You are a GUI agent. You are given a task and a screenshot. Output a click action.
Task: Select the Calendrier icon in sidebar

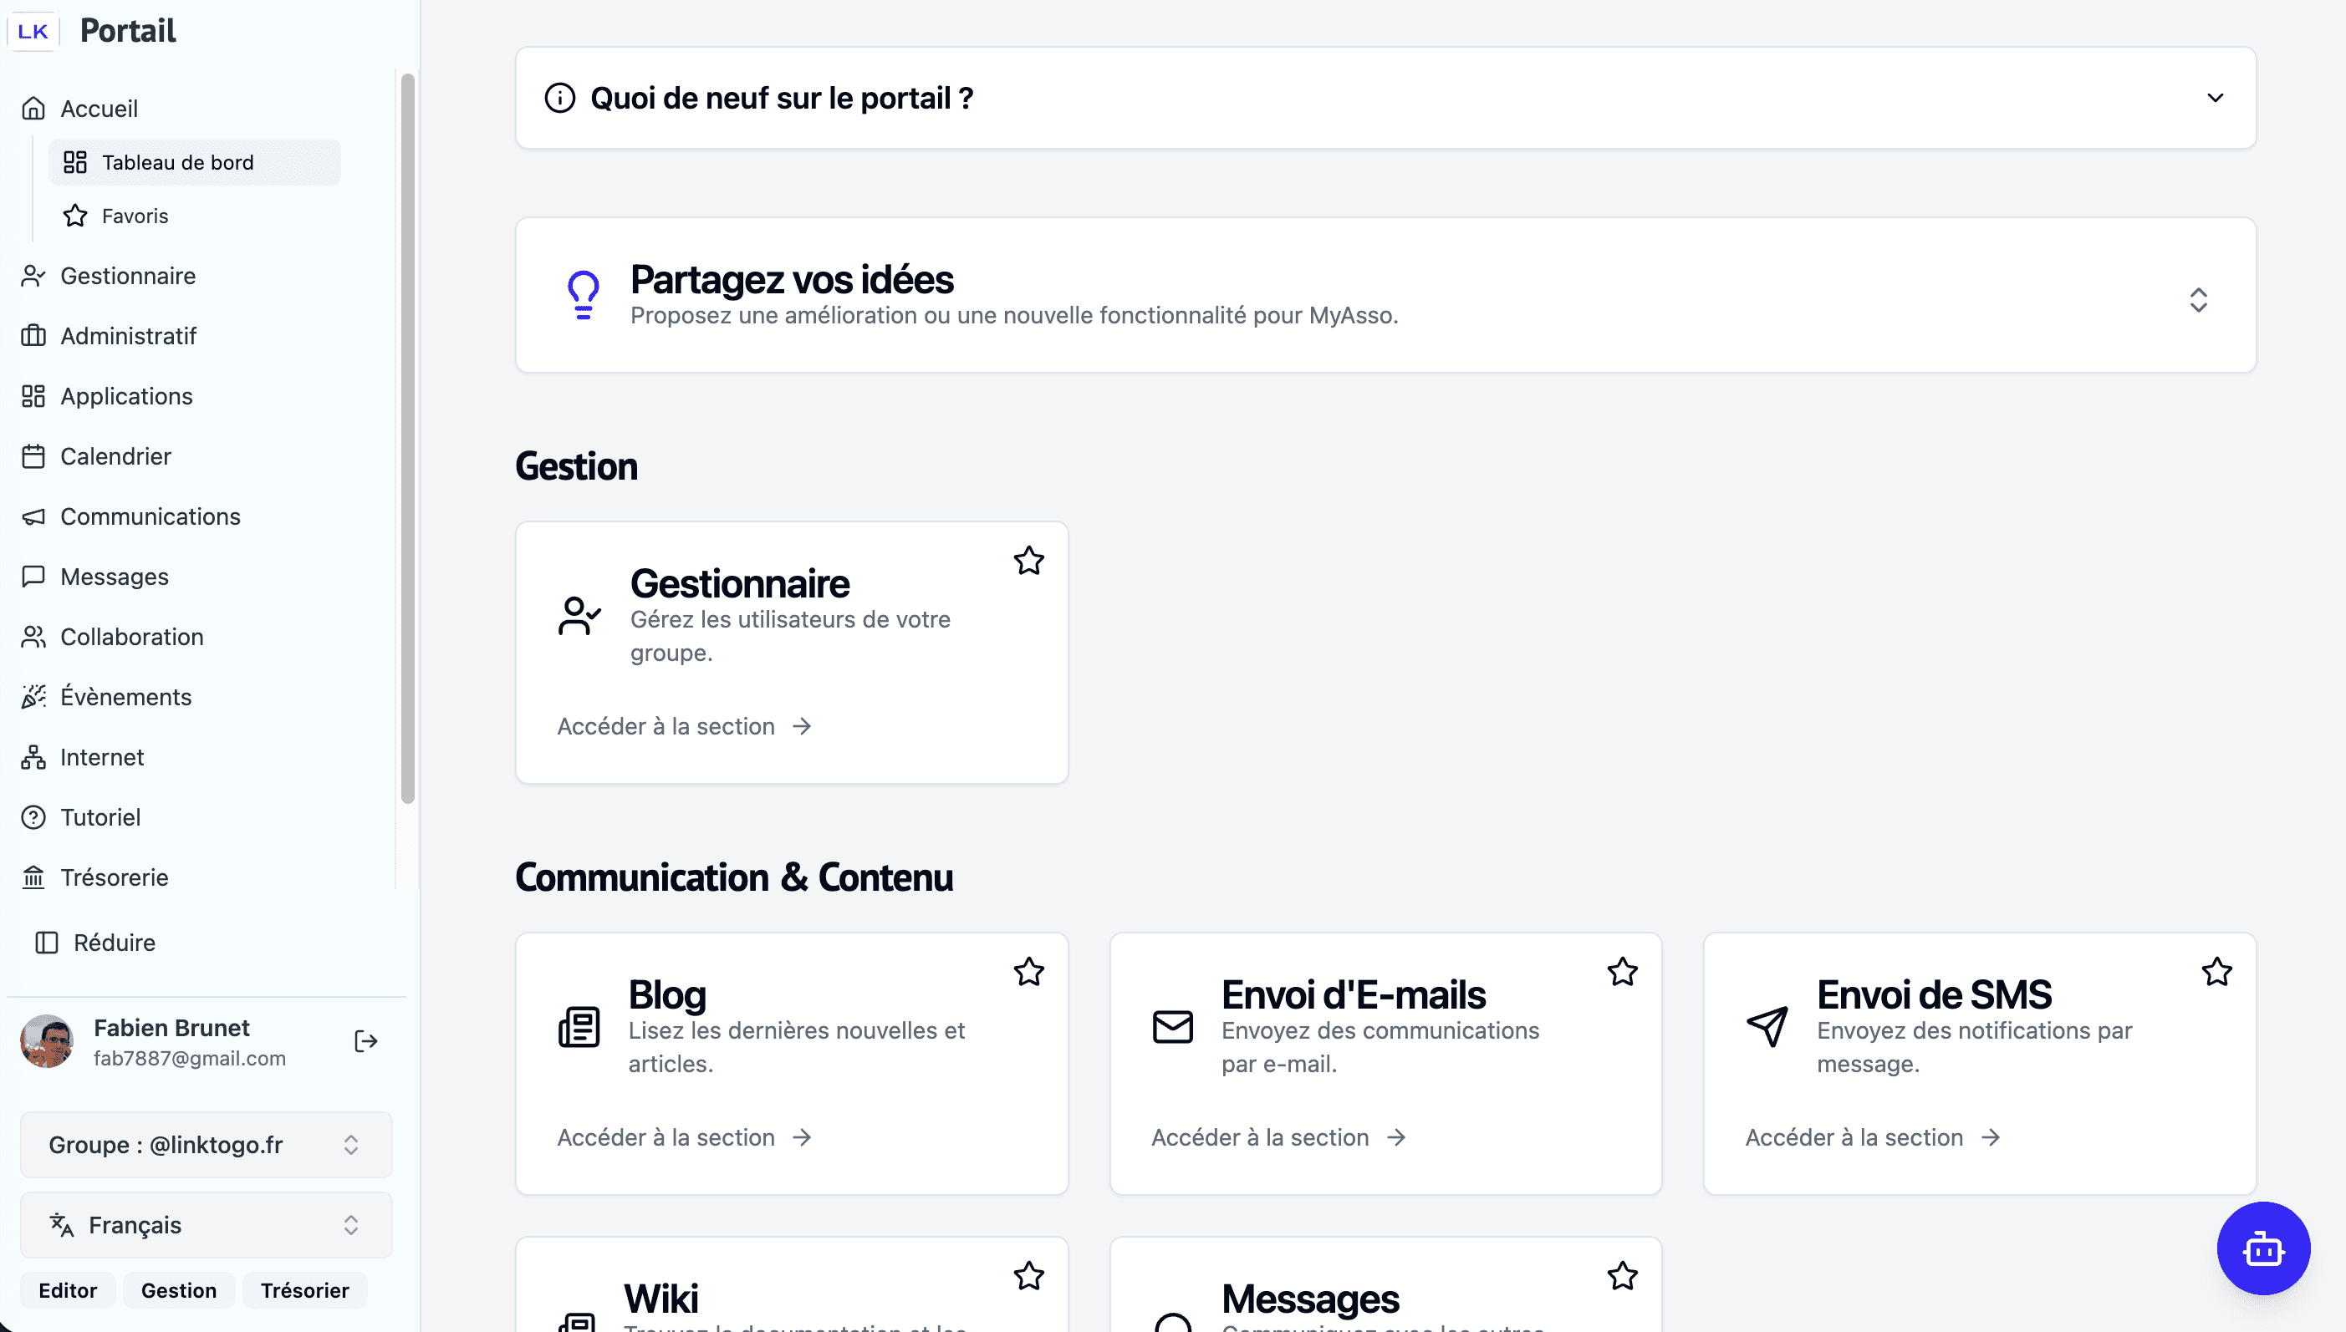pos(33,455)
